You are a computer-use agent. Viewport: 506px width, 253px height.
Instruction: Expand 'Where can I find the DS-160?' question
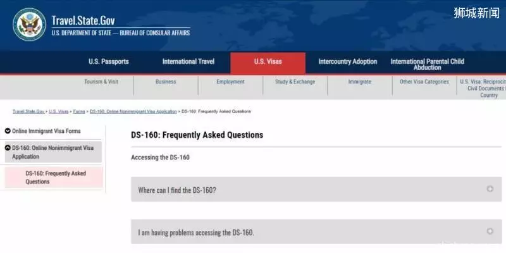click(x=316, y=189)
